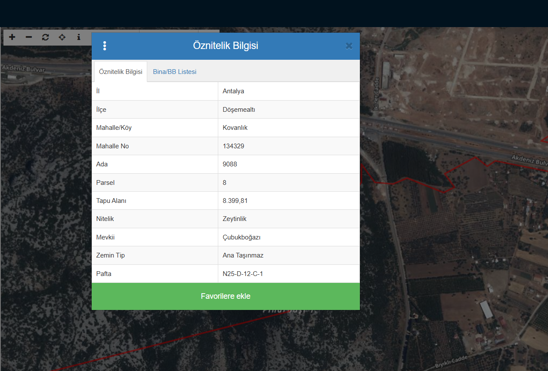The width and height of the screenshot is (548, 371).
Task: Close the Öznitelik Bilgisi dialog
Action: [349, 46]
